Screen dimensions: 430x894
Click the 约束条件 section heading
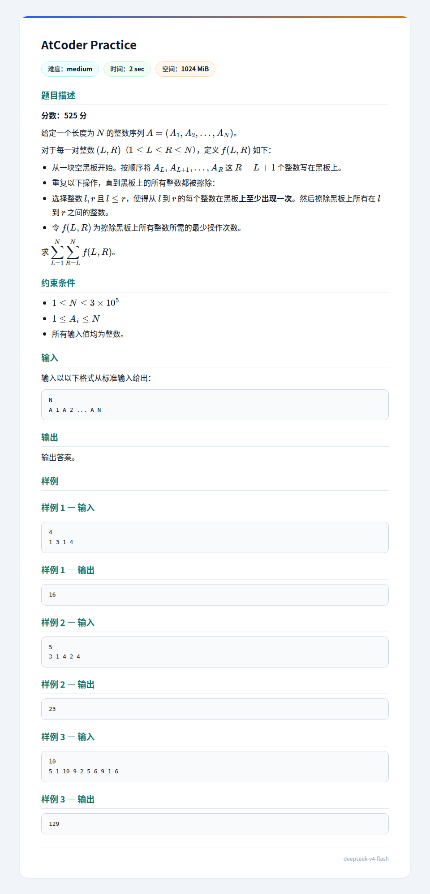click(x=58, y=283)
